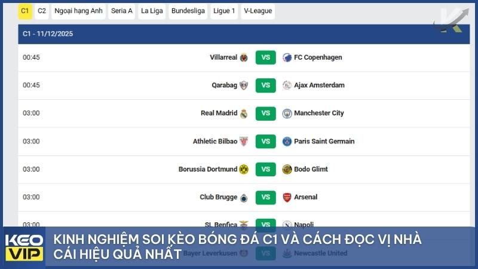Click the Manchester City crest icon
The image size is (478, 269).
point(287,114)
